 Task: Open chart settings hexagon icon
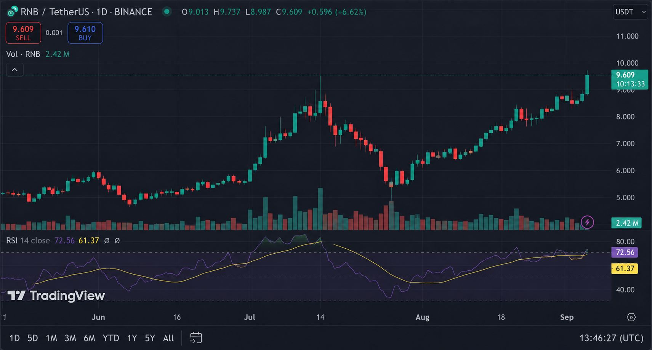(x=631, y=317)
